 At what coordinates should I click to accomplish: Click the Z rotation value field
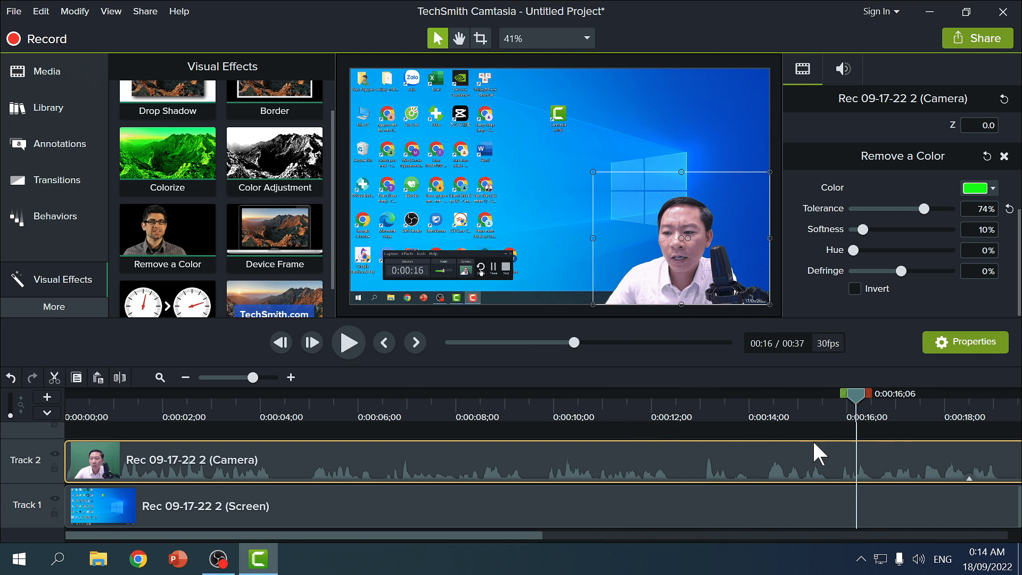pyautogui.click(x=979, y=126)
